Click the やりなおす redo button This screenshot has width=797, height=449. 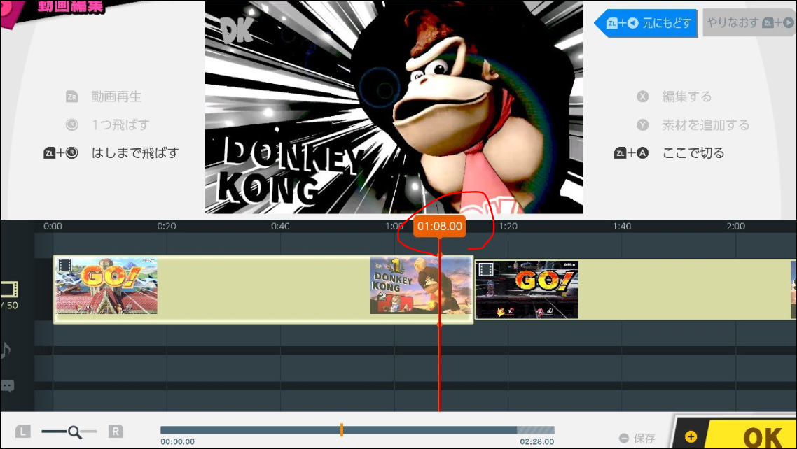[x=749, y=23]
